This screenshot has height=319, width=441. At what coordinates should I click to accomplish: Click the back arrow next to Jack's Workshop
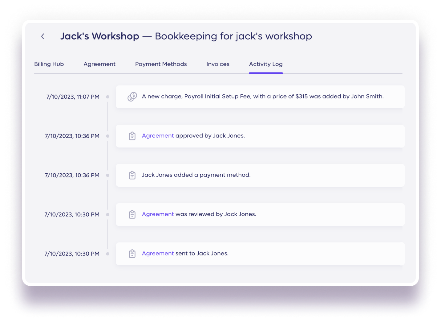[x=43, y=36]
